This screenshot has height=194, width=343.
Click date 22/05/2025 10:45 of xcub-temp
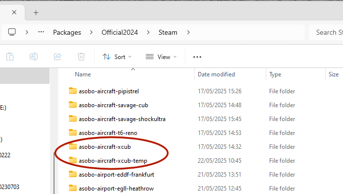[220, 161]
